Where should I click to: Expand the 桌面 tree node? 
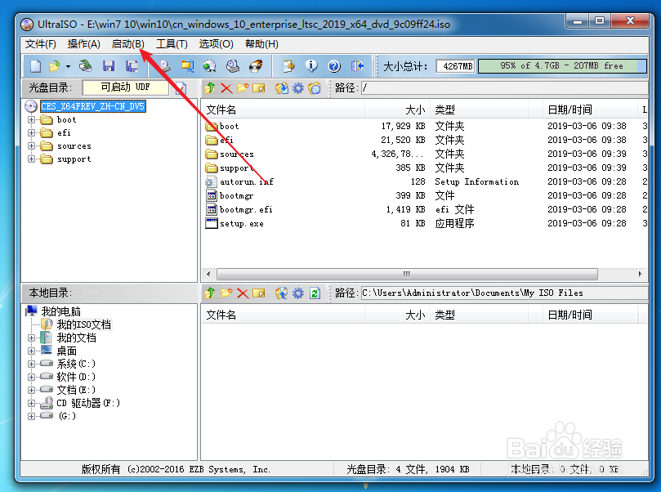[x=32, y=351]
